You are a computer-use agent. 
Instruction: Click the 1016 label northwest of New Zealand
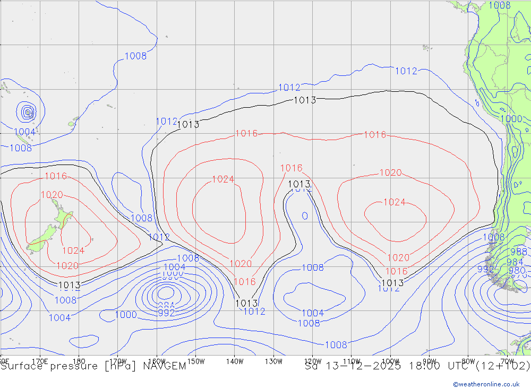point(56,176)
